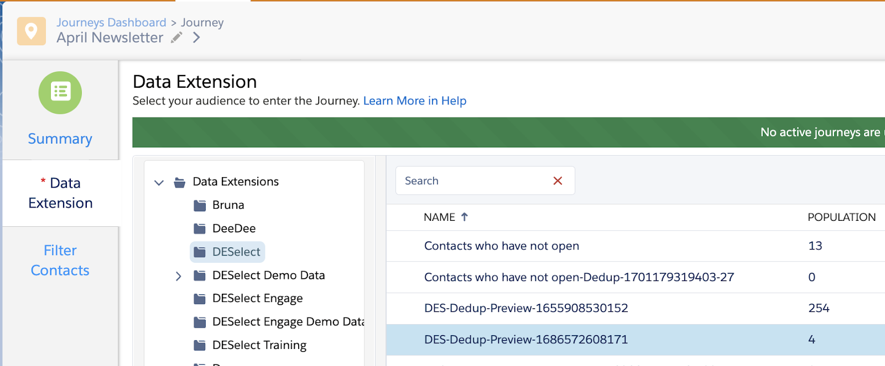Open Journeys Dashboard breadcrumb link
Image resolution: width=885 pixels, height=366 pixels.
(x=111, y=23)
